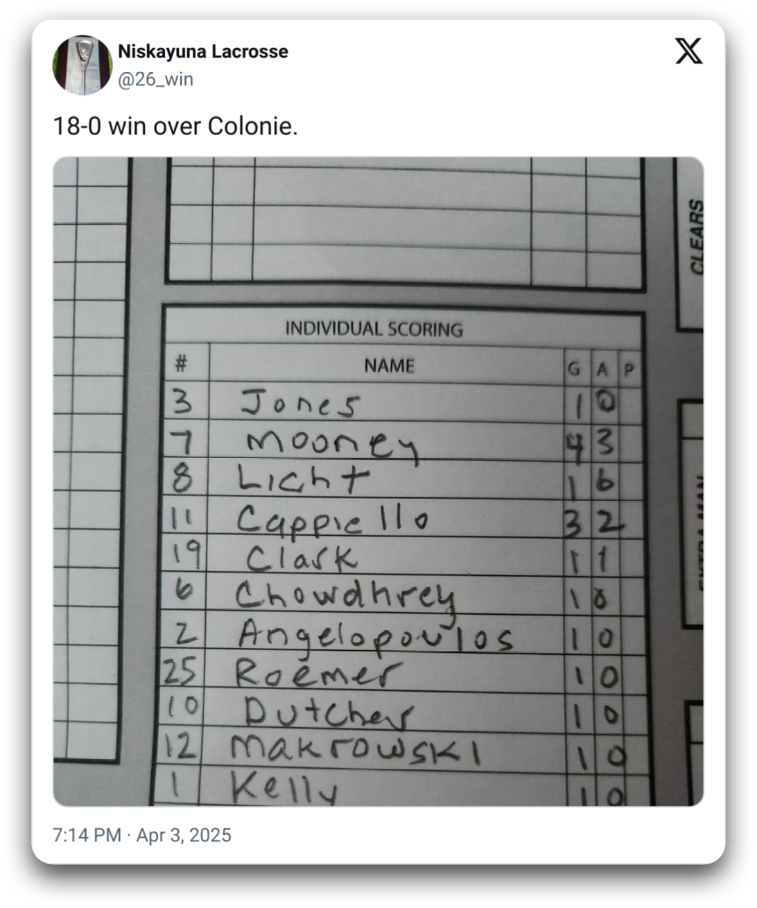Click the handwritten name 'Mooney'
The width and height of the screenshot is (757, 908).
(x=332, y=444)
